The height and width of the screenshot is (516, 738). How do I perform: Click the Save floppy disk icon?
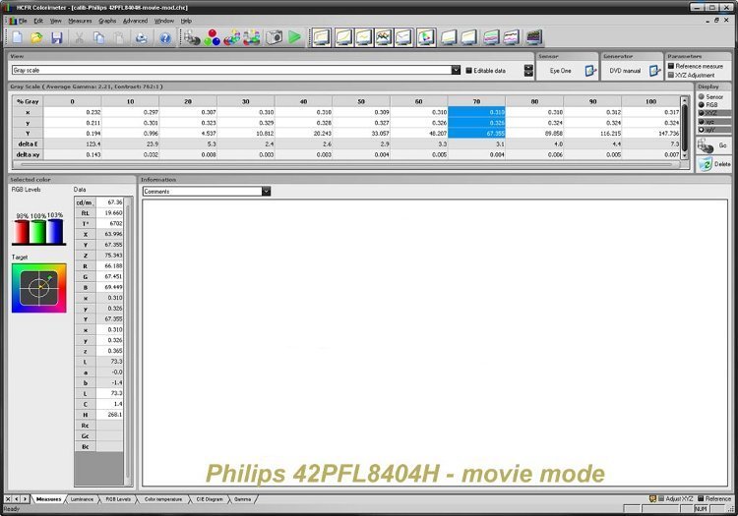point(57,37)
